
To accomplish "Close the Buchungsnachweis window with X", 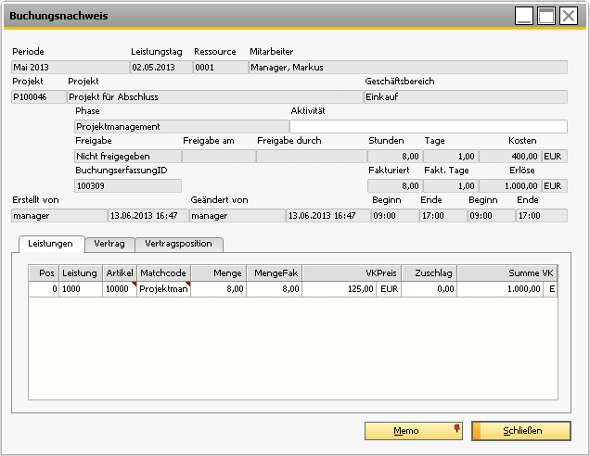I will [x=568, y=16].
